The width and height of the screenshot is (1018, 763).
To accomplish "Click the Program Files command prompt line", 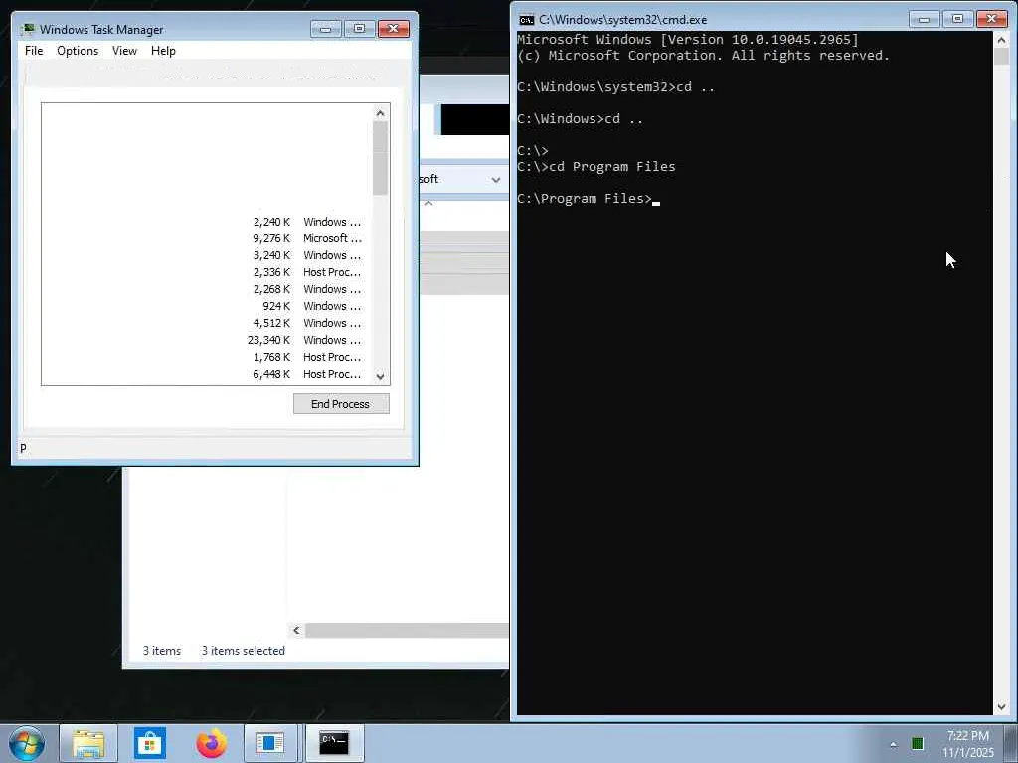I will (x=589, y=199).
